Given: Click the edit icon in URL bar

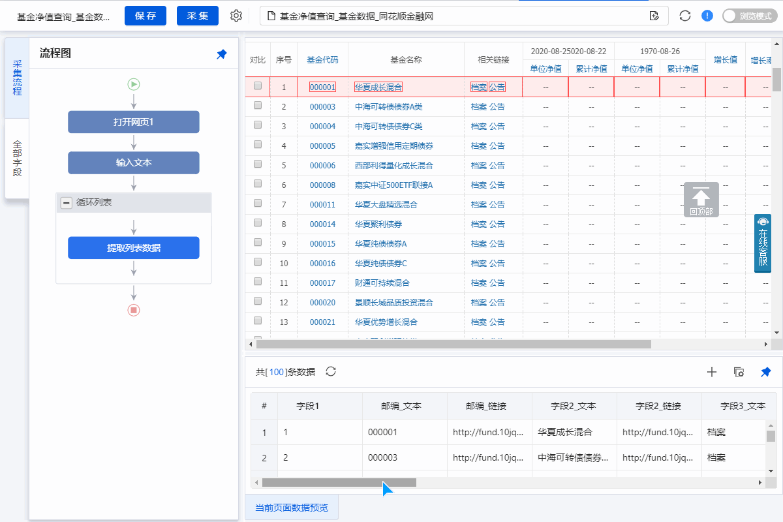Looking at the screenshot, I should pyautogui.click(x=654, y=16).
